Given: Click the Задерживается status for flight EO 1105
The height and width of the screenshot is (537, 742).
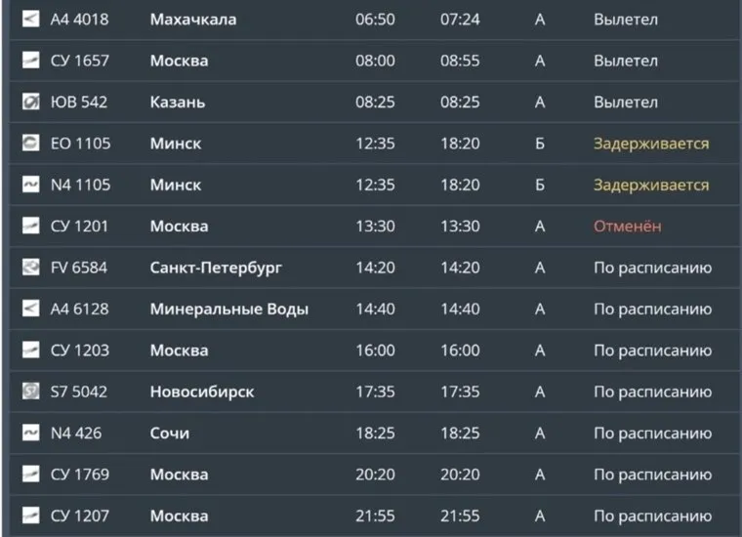Looking at the screenshot, I should [651, 144].
